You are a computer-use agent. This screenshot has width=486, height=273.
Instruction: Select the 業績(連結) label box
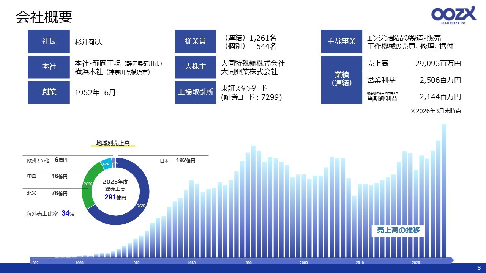click(x=342, y=80)
